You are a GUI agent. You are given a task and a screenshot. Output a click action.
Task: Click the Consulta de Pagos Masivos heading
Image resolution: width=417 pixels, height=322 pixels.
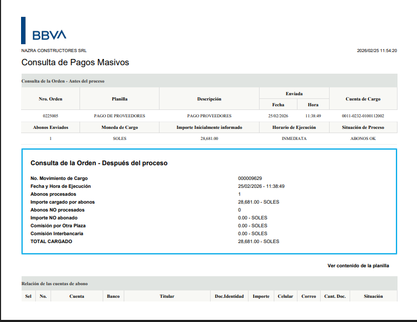tap(75, 63)
